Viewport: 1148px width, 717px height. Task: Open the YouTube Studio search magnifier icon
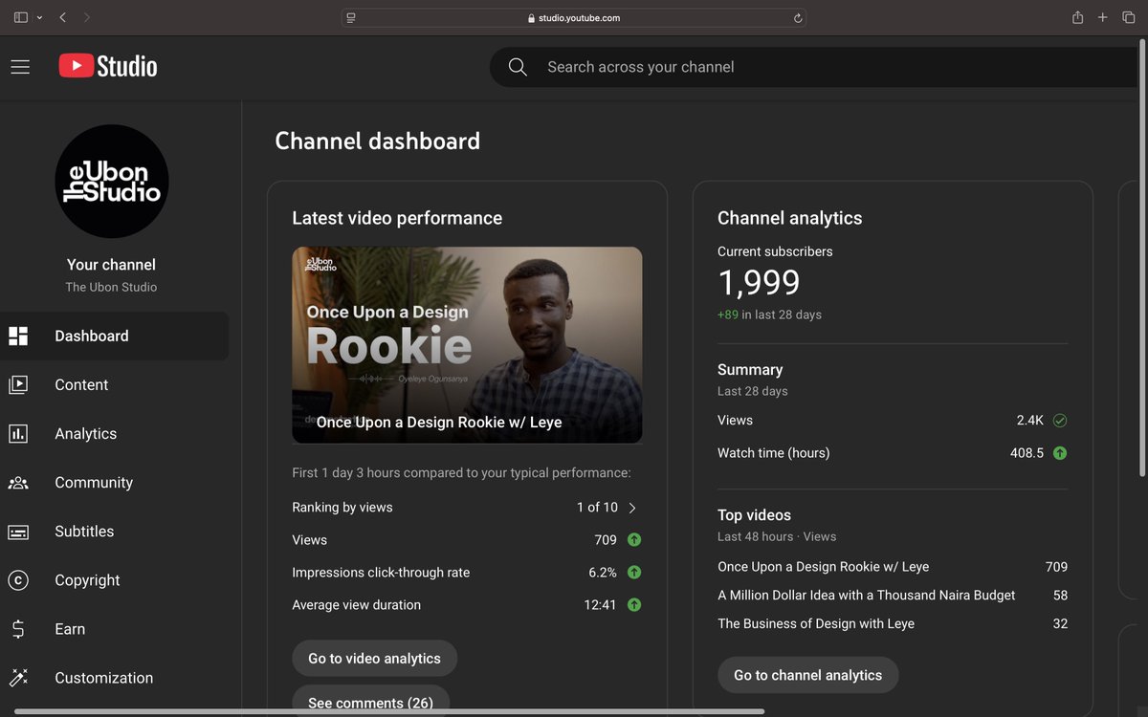click(x=517, y=67)
